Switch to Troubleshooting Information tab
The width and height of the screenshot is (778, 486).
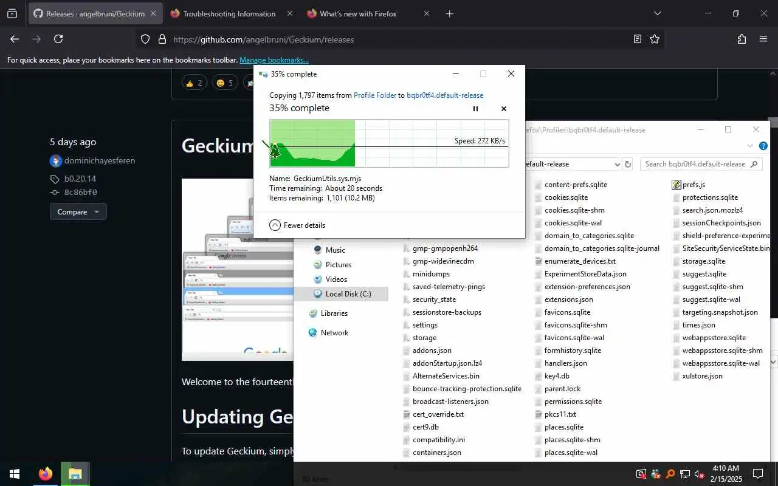(229, 13)
